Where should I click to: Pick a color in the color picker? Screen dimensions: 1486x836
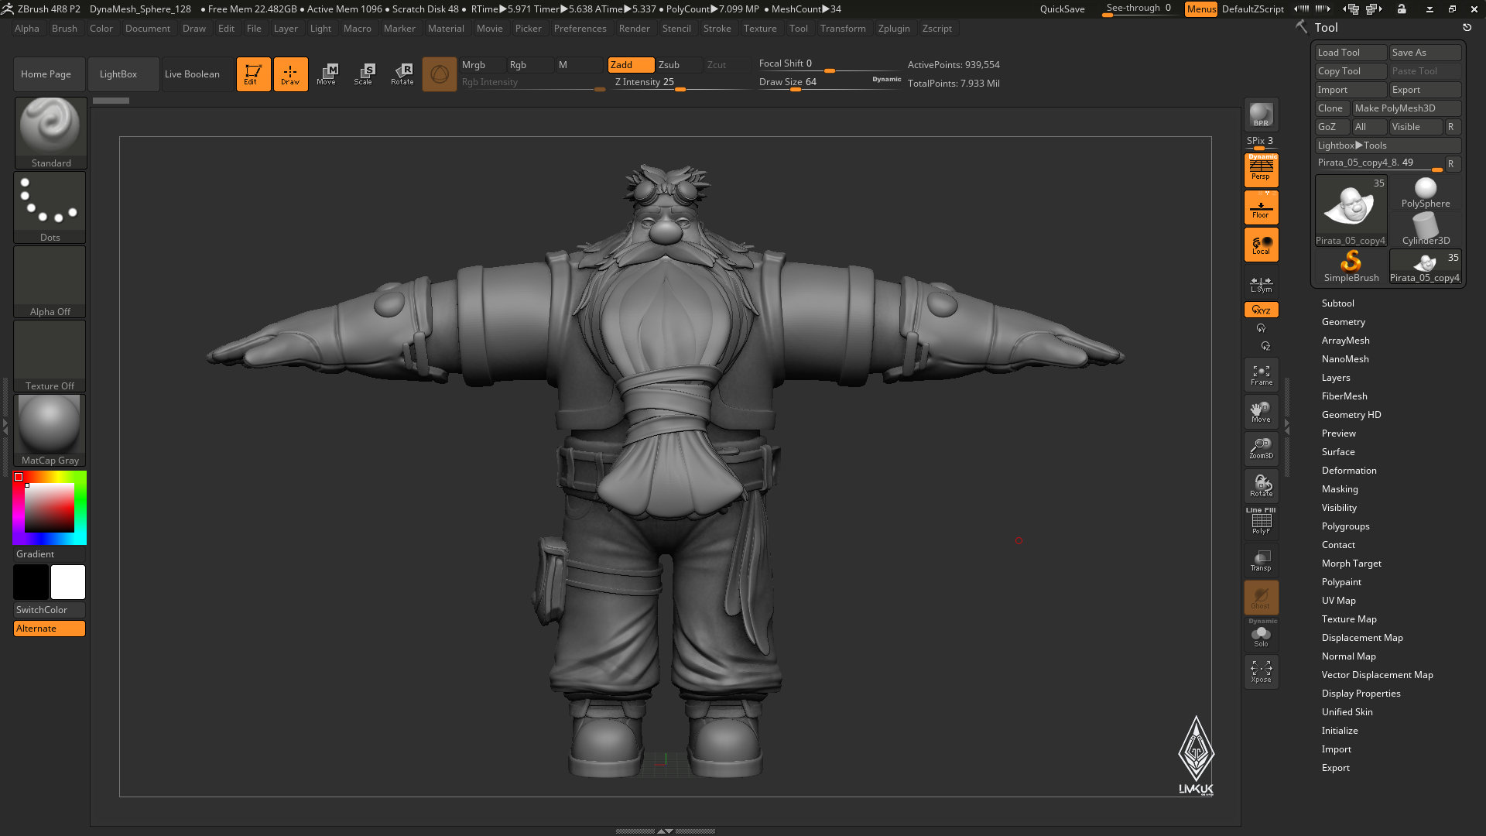pos(50,508)
